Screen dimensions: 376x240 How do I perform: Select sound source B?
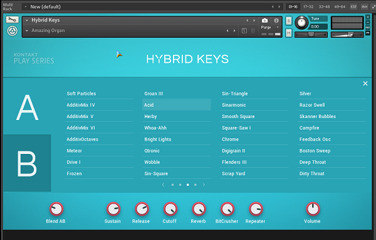tap(27, 163)
